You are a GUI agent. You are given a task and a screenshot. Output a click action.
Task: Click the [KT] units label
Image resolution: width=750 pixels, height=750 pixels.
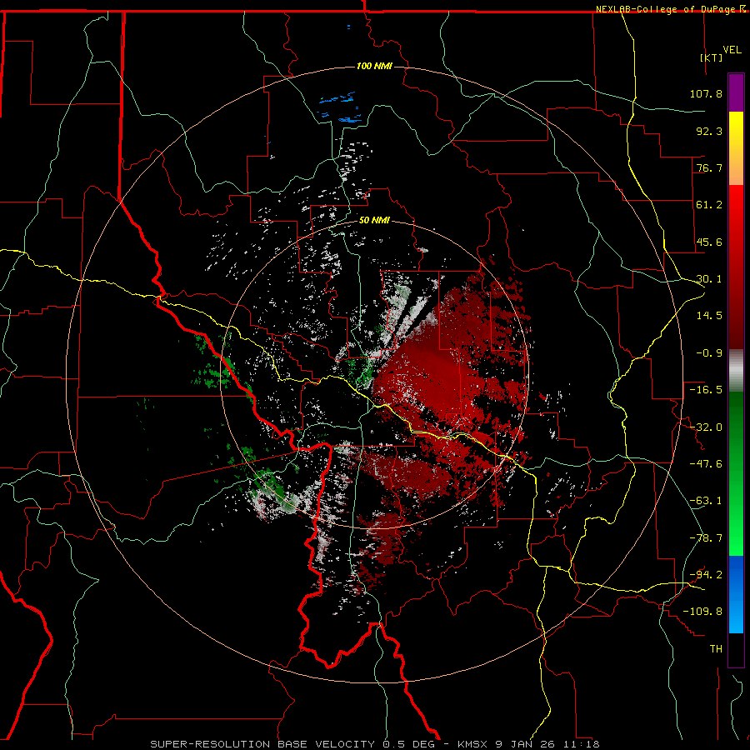[712, 57]
